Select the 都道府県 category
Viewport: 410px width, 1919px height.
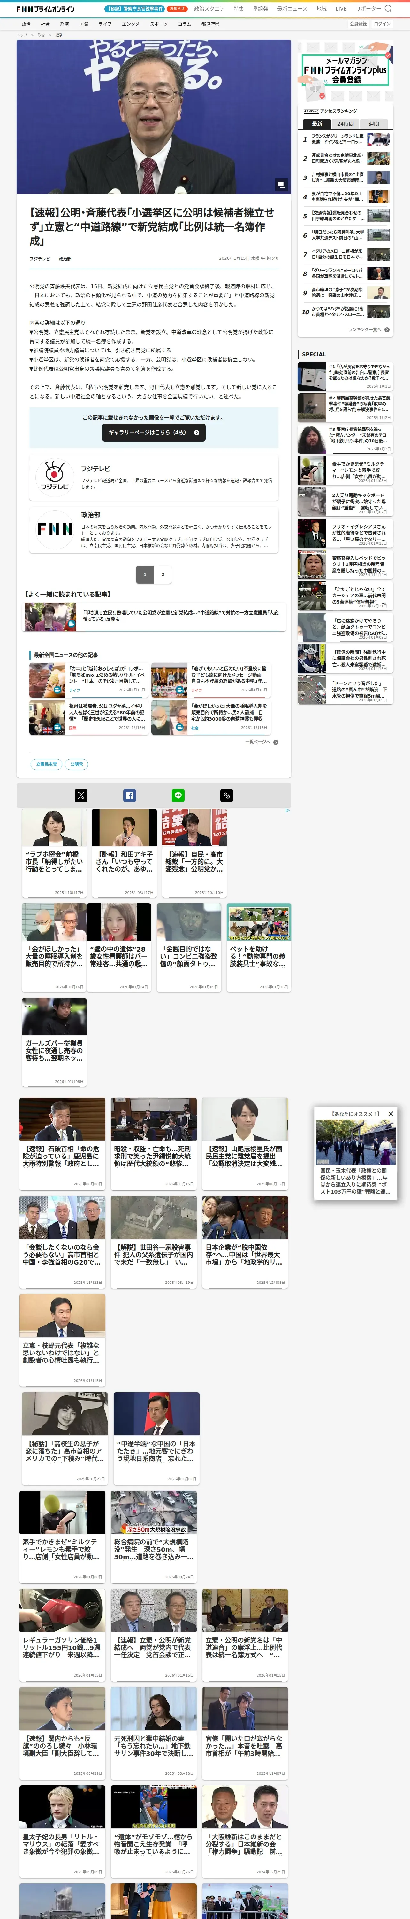tap(210, 24)
